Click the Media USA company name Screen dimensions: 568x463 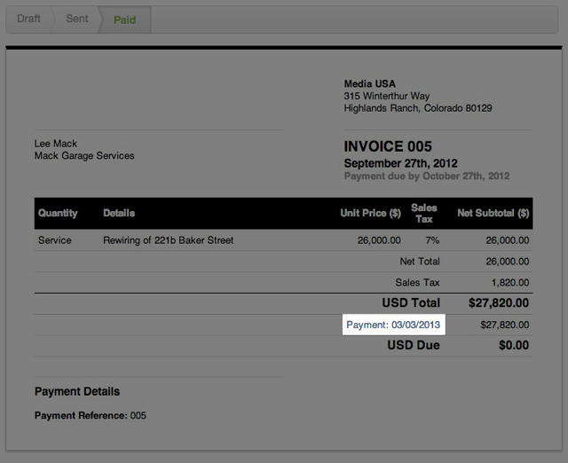click(370, 83)
